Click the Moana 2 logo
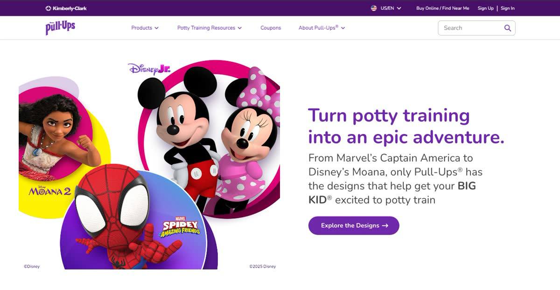 (49, 190)
